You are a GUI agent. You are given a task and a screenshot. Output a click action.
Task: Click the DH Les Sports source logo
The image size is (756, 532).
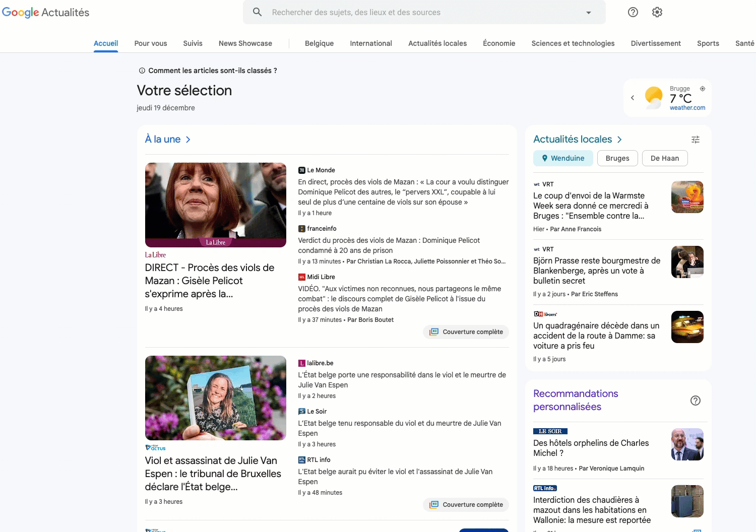coord(545,314)
